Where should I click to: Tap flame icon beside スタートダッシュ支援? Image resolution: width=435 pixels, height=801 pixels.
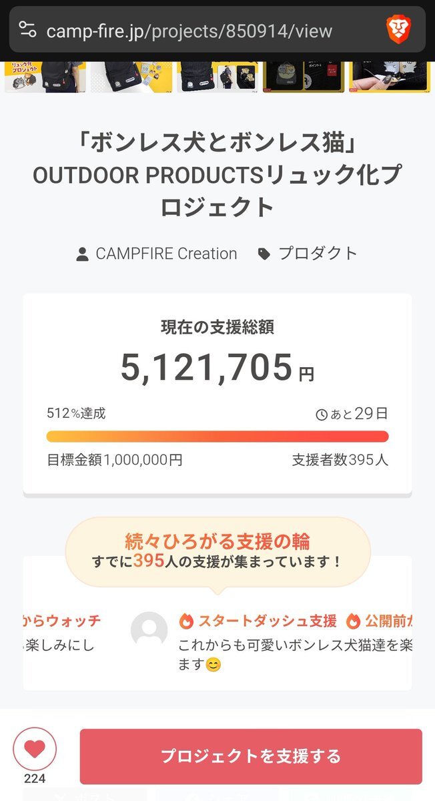pos(186,621)
